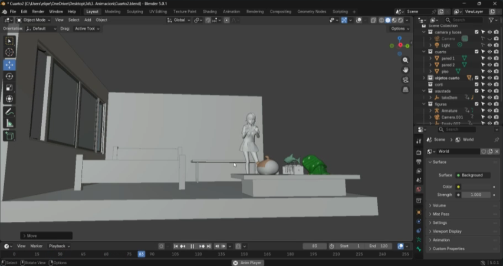Open the Playback popover in the timeline

click(58, 246)
